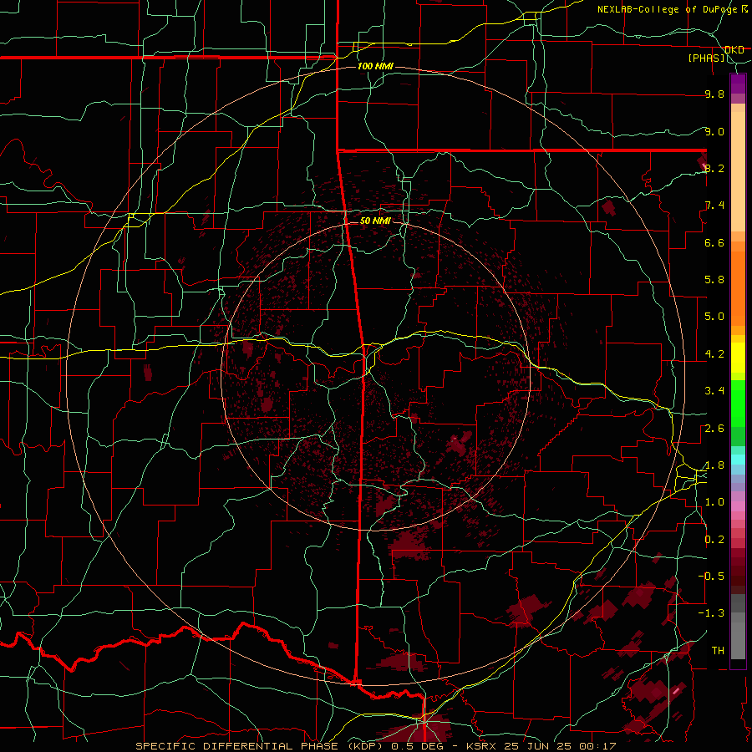Click the purple top segment of color bar
The height and width of the screenshot is (752, 752).
(738, 84)
